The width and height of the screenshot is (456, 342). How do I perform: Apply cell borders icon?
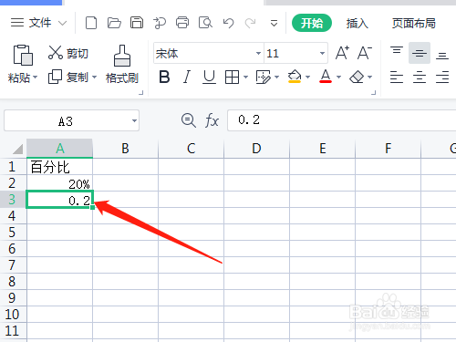(x=232, y=78)
